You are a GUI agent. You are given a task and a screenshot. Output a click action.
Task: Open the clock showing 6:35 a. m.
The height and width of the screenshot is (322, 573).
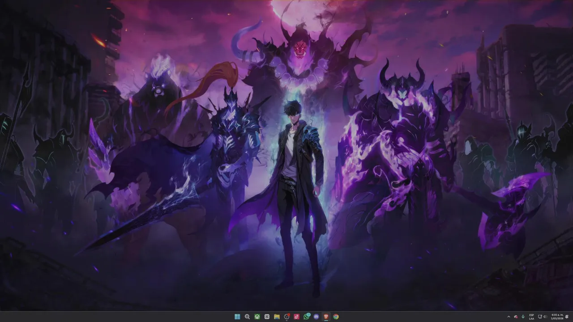pyautogui.click(x=558, y=317)
